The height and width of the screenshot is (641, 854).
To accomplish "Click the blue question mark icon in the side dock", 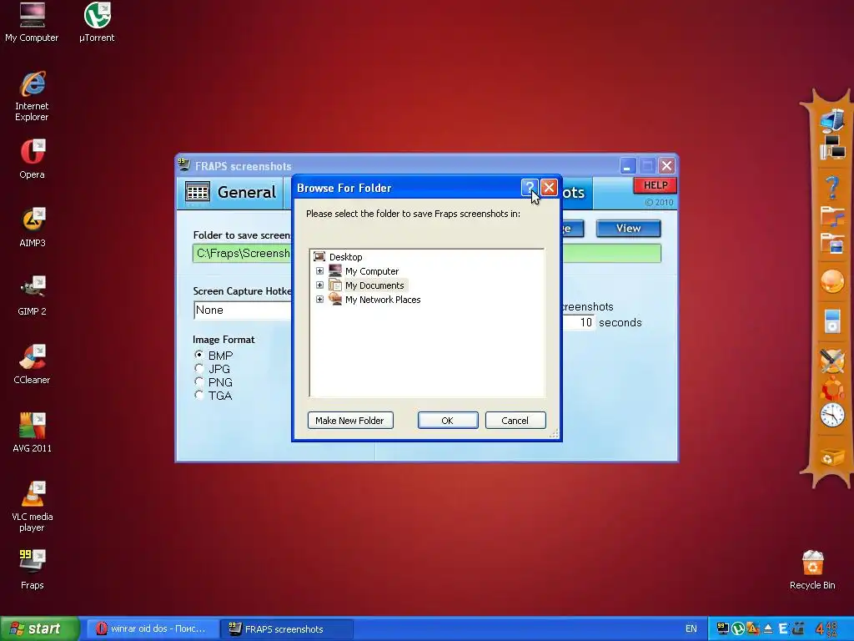I will click(832, 188).
